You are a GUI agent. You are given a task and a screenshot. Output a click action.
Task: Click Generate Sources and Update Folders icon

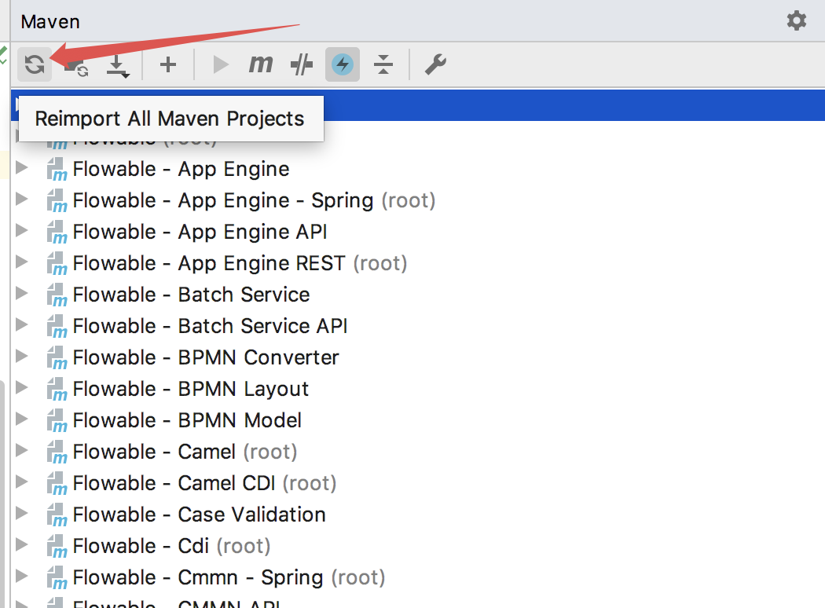coord(75,66)
